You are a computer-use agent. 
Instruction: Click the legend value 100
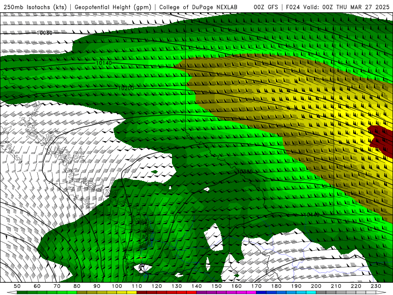click(117, 286)
